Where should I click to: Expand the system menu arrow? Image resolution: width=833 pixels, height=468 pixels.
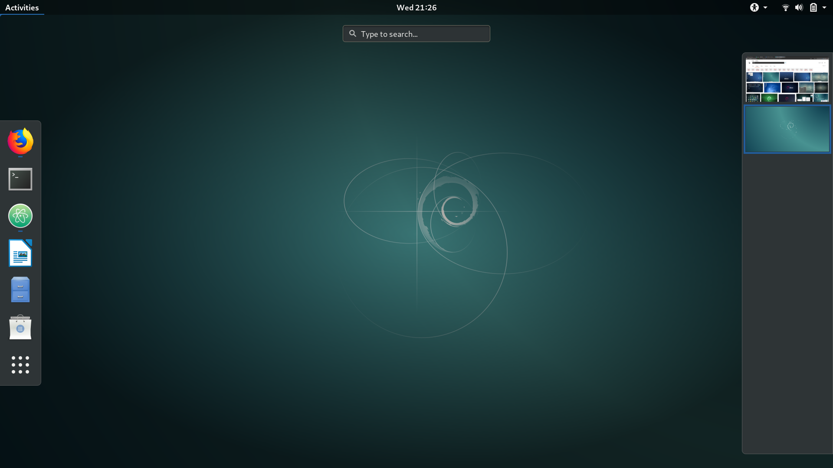coord(824,7)
